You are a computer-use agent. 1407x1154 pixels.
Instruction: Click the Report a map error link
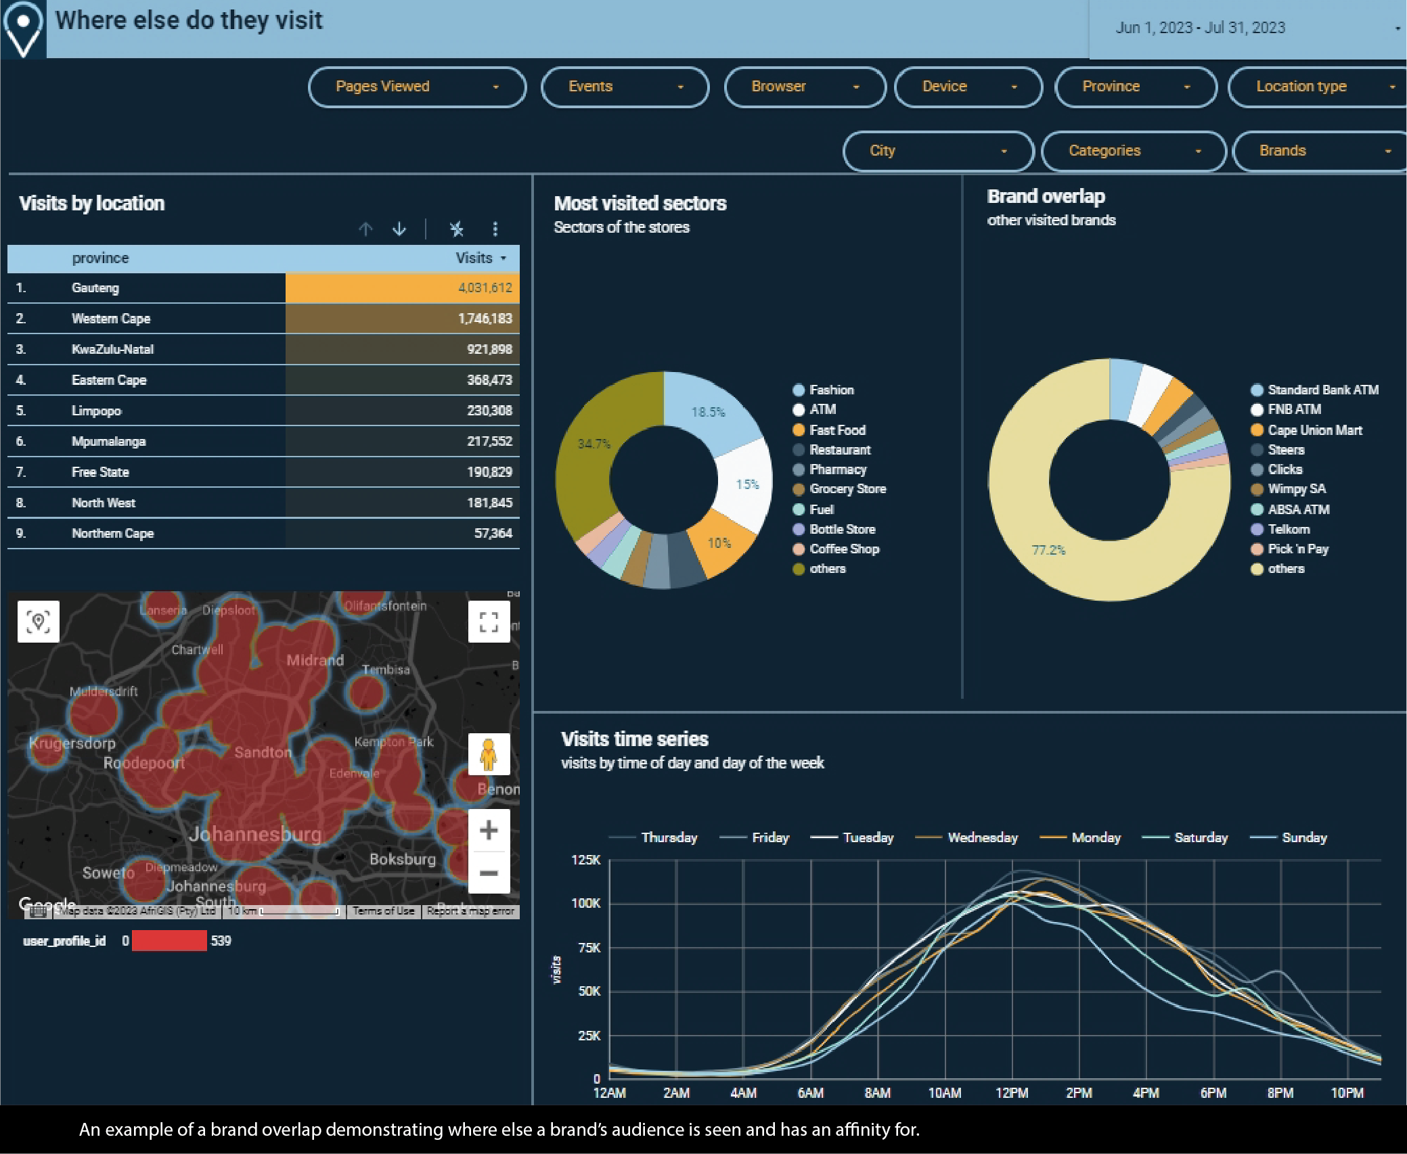470,911
